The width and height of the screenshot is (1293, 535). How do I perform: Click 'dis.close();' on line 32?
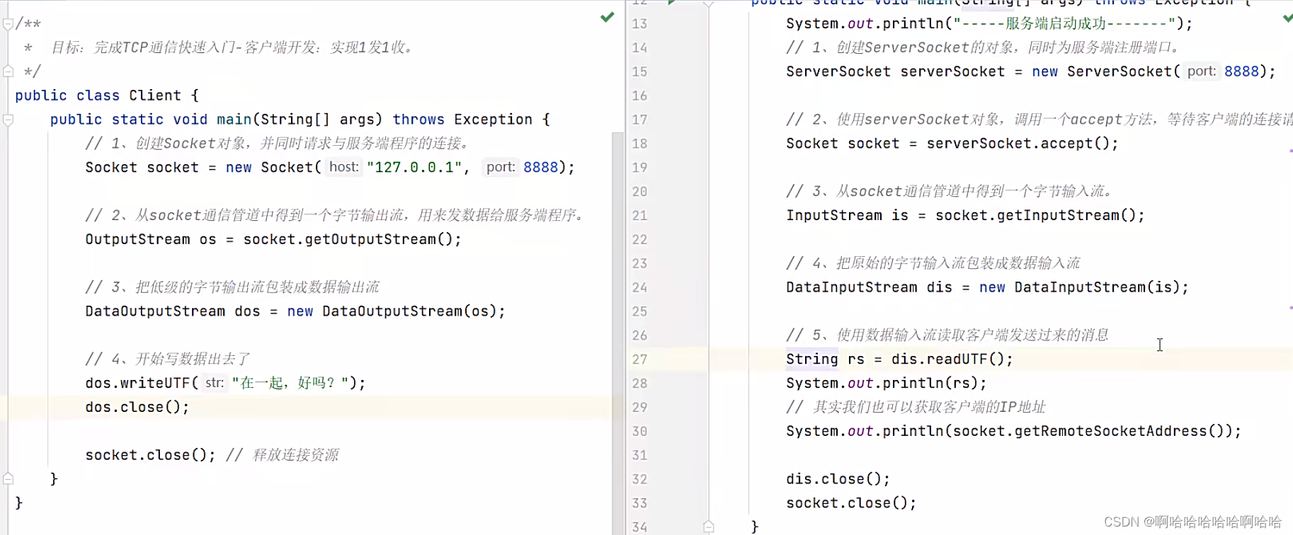click(838, 479)
